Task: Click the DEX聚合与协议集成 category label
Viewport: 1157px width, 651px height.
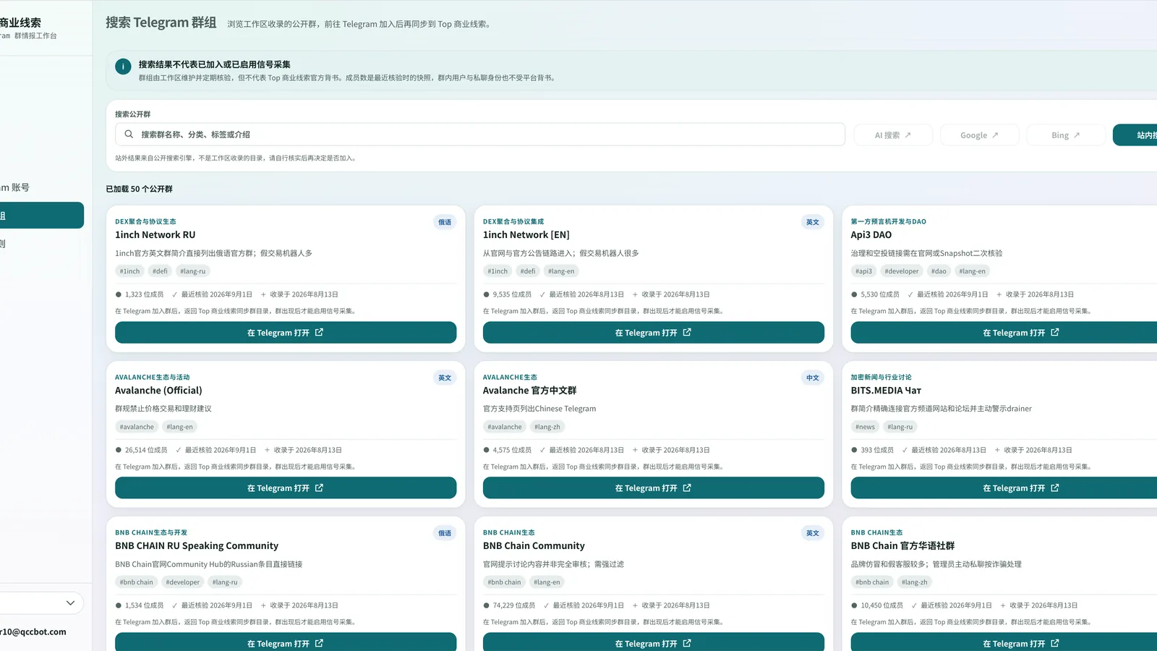Action: [513, 222]
